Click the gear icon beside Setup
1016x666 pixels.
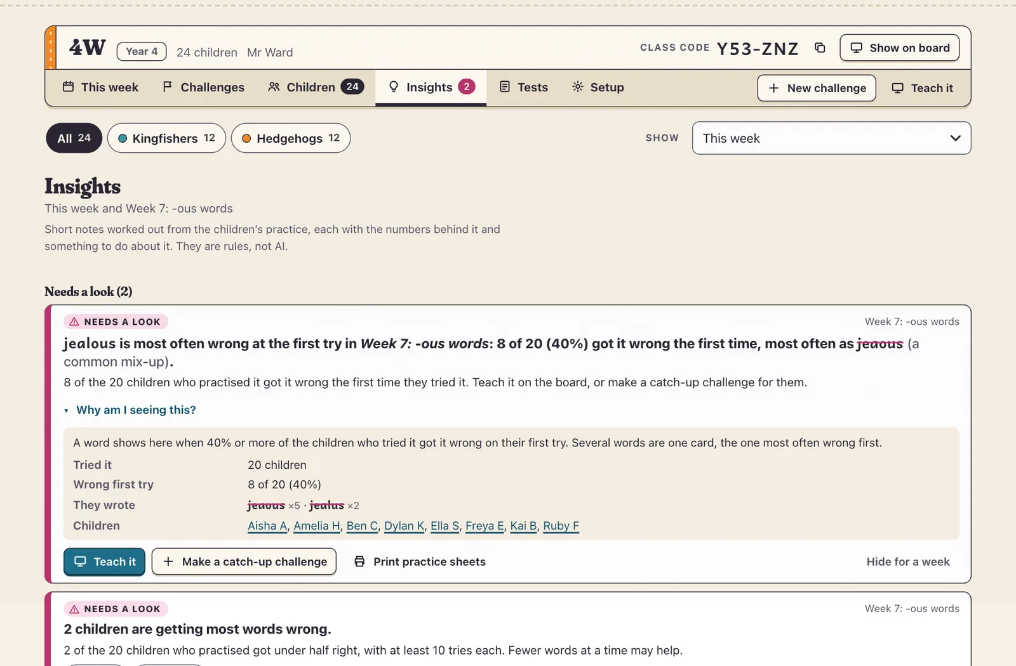577,86
